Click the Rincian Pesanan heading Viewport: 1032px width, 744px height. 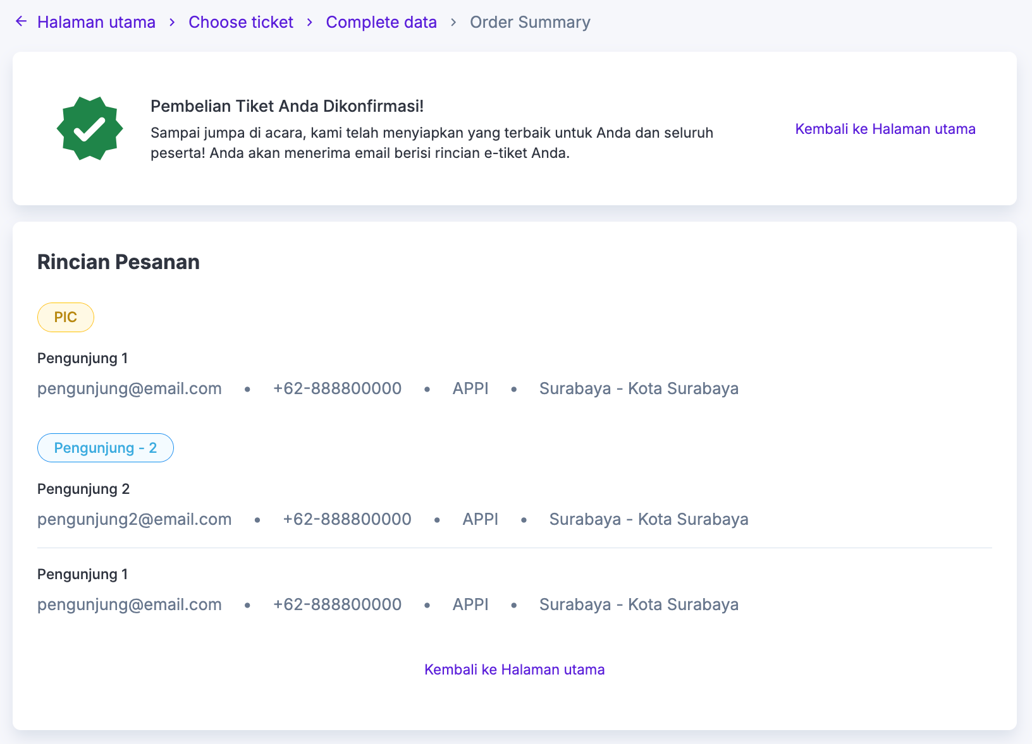[x=118, y=262]
